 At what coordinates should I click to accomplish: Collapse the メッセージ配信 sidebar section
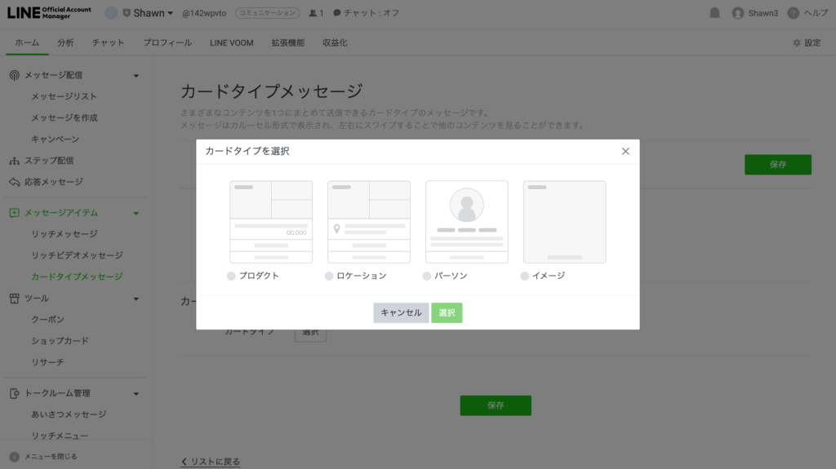(x=136, y=76)
